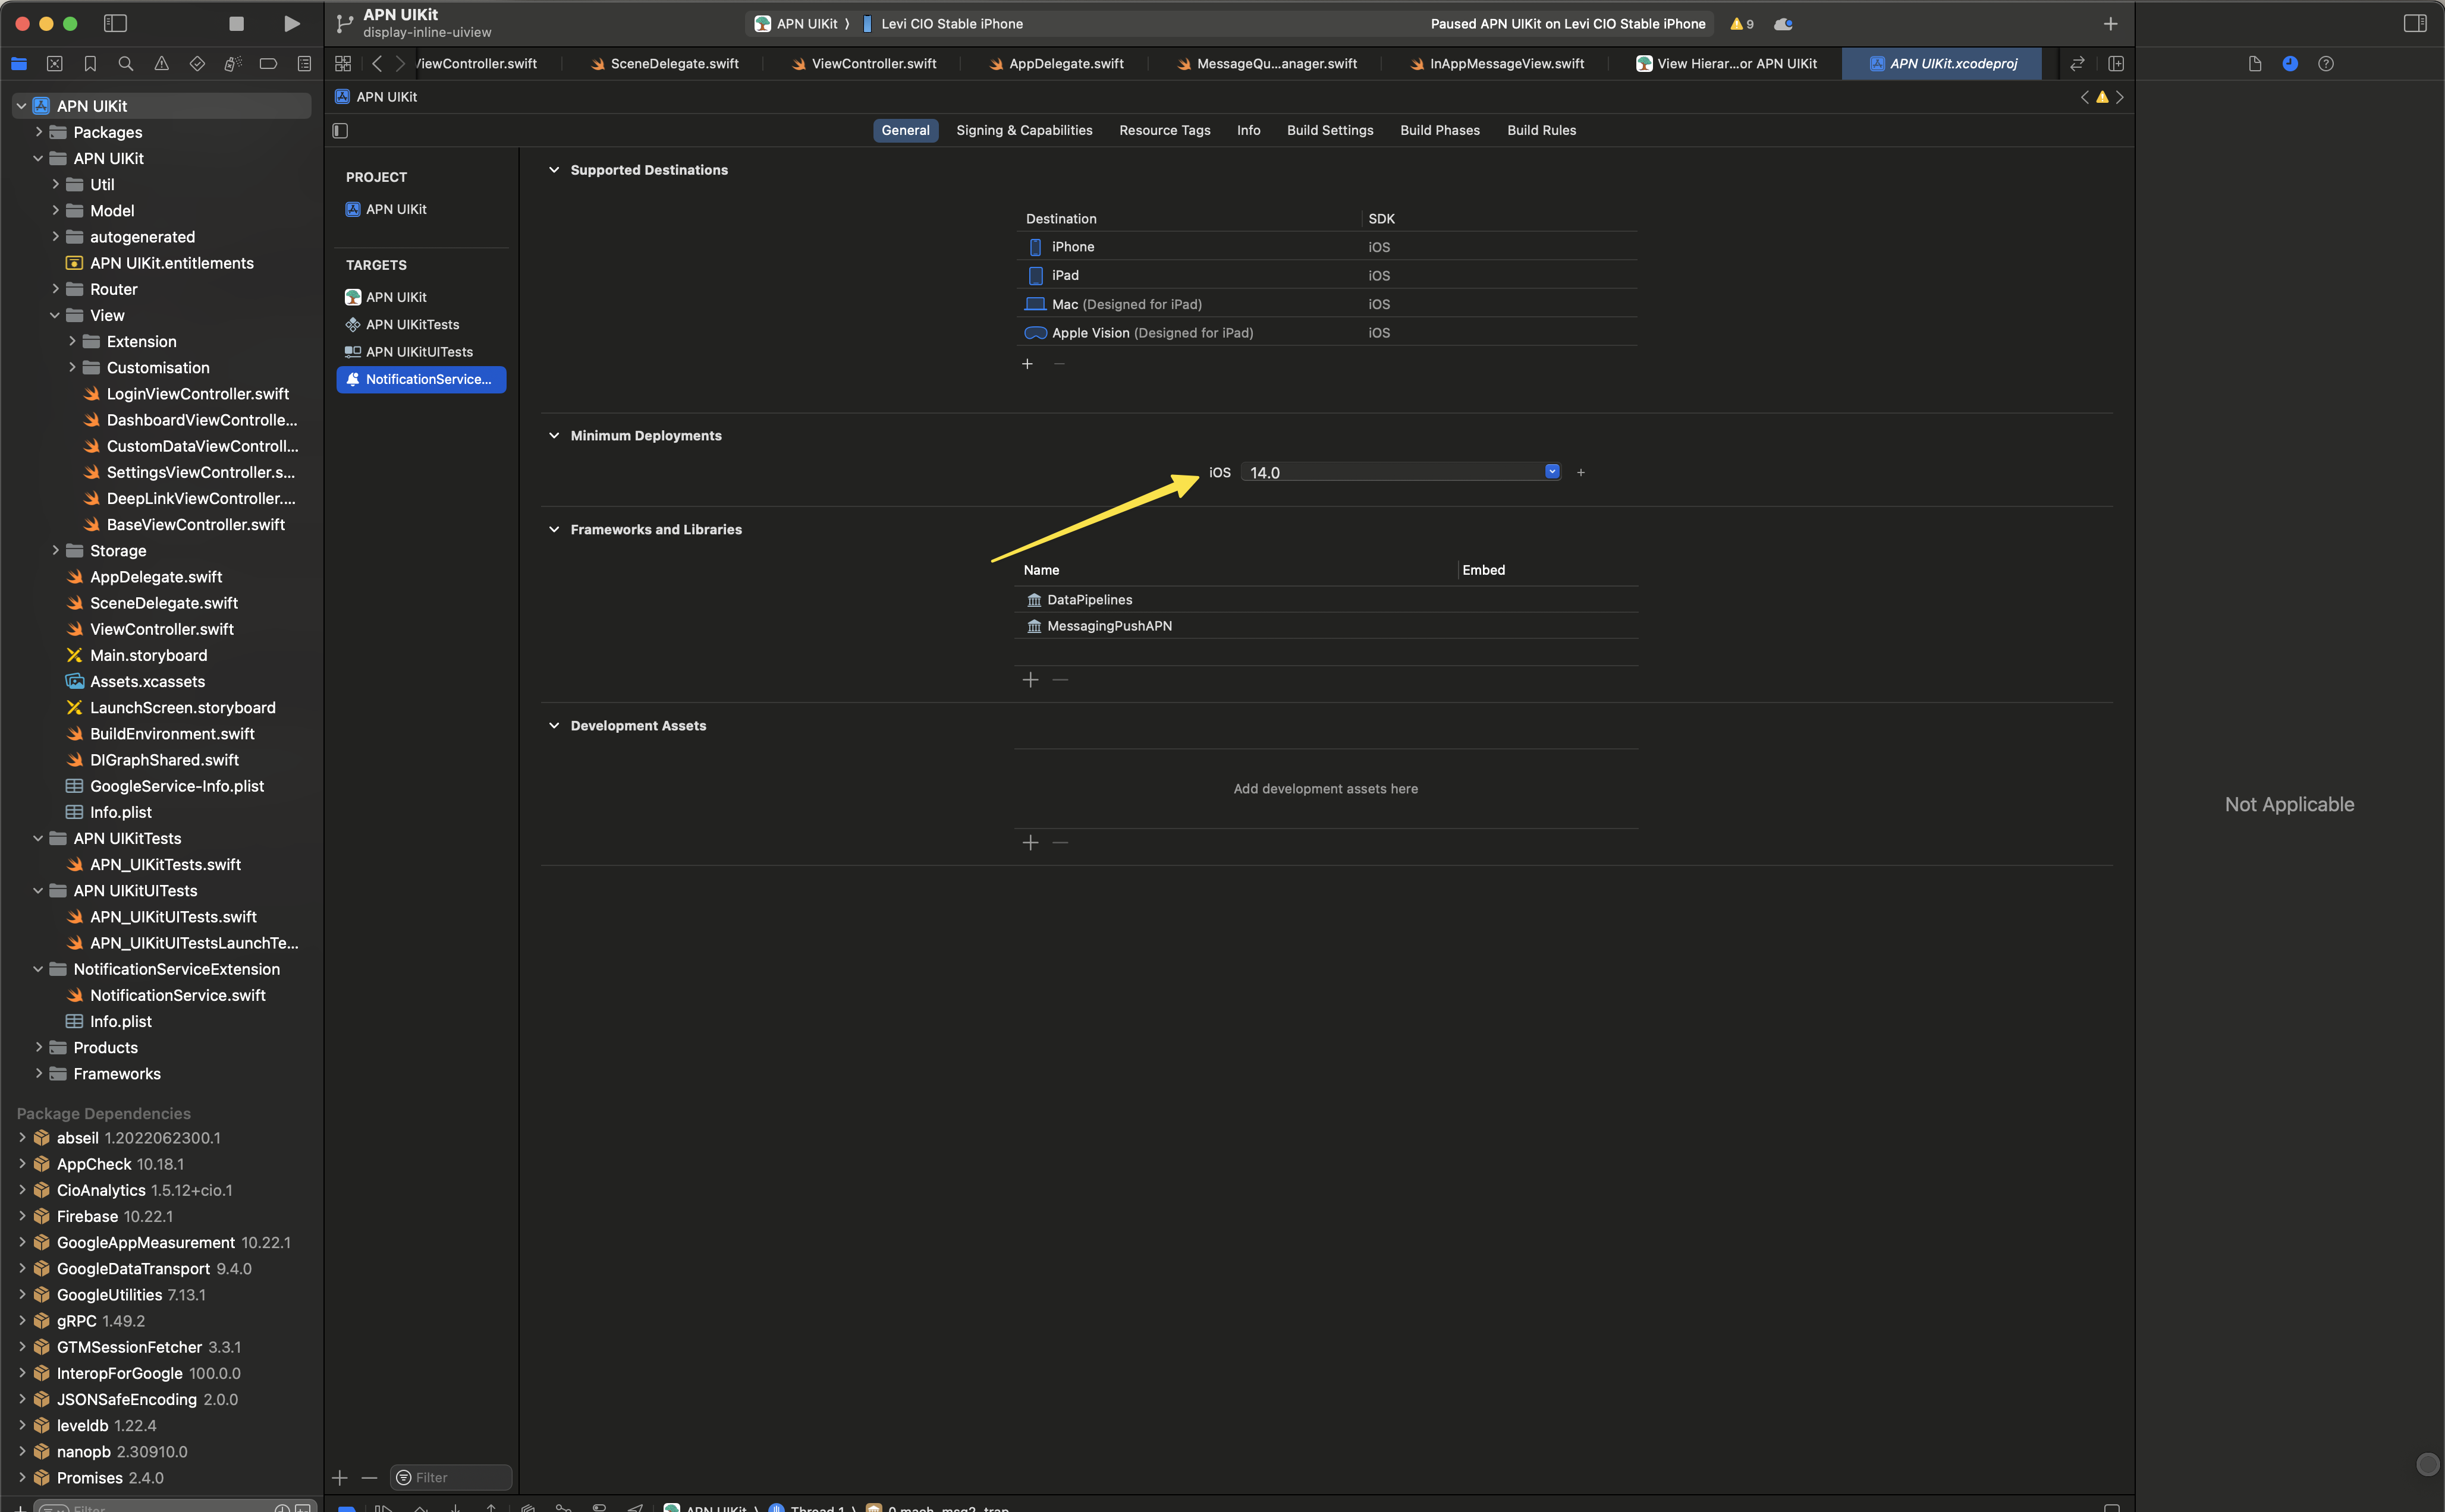Add a new target with plus
The height and width of the screenshot is (1512, 2445).
(x=340, y=1477)
